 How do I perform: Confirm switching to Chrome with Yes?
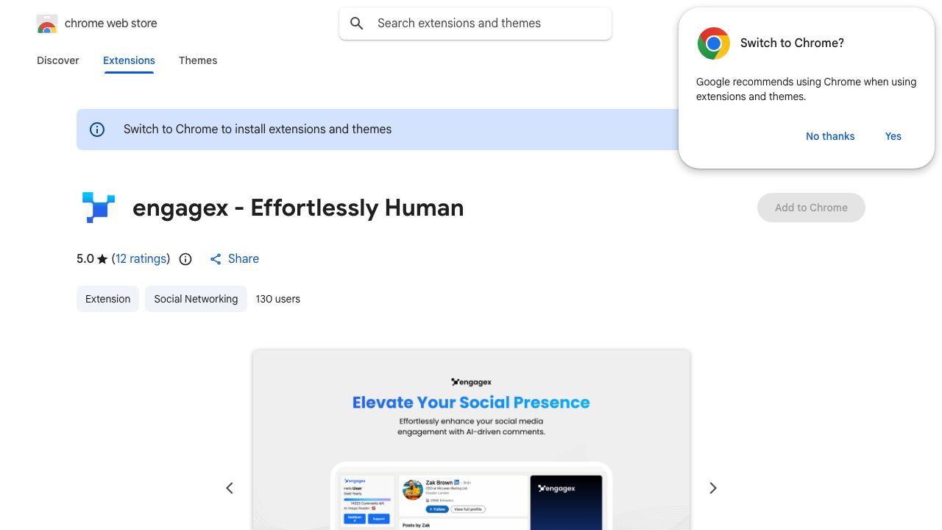893,136
